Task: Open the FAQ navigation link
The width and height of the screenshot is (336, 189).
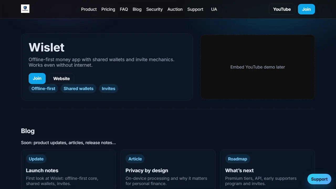Action: point(124,9)
